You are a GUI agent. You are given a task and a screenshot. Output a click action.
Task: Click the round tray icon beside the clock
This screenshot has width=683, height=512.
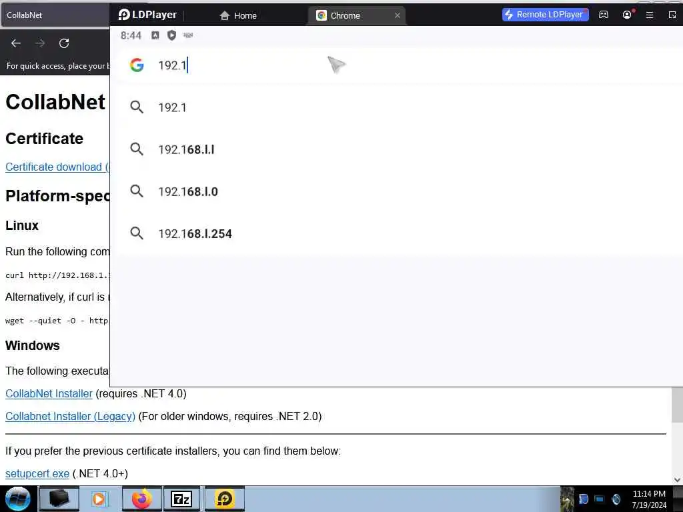point(616,499)
